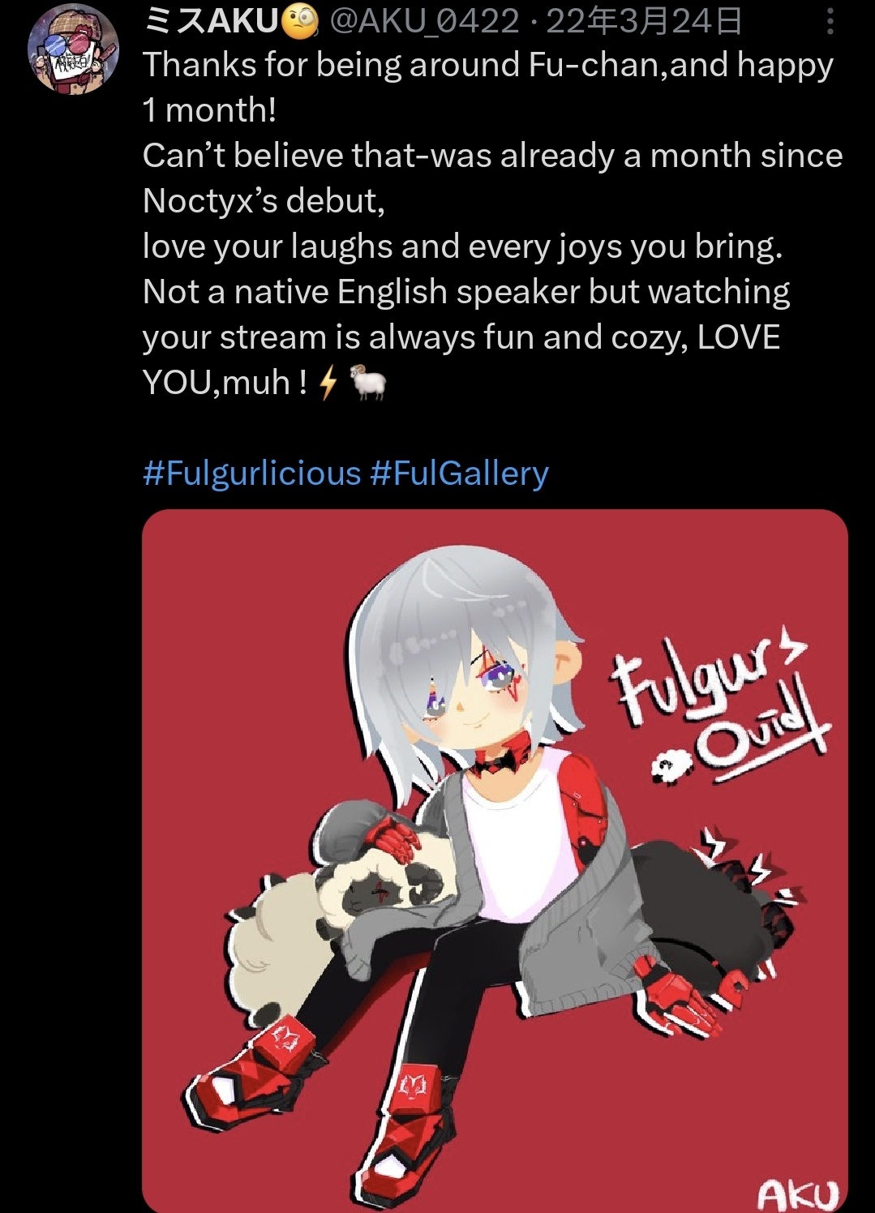The image size is (875, 1213).
Task: Click the monocle face emoji beside the name
Action: pyautogui.click(x=300, y=22)
